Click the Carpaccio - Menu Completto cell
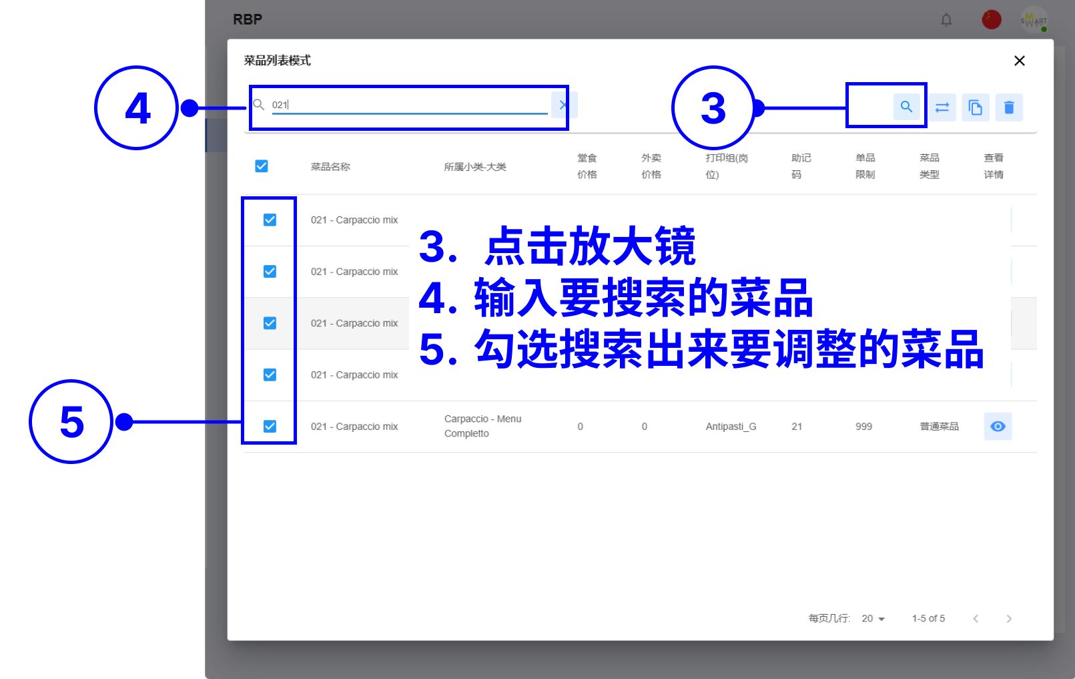Image resolution: width=1075 pixels, height=679 pixels. (483, 426)
